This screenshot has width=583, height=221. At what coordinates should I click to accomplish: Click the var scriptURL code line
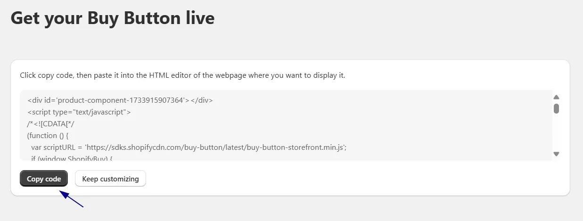click(x=189, y=147)
